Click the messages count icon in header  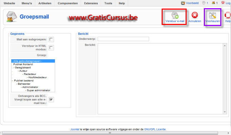(x=204, y=3)
